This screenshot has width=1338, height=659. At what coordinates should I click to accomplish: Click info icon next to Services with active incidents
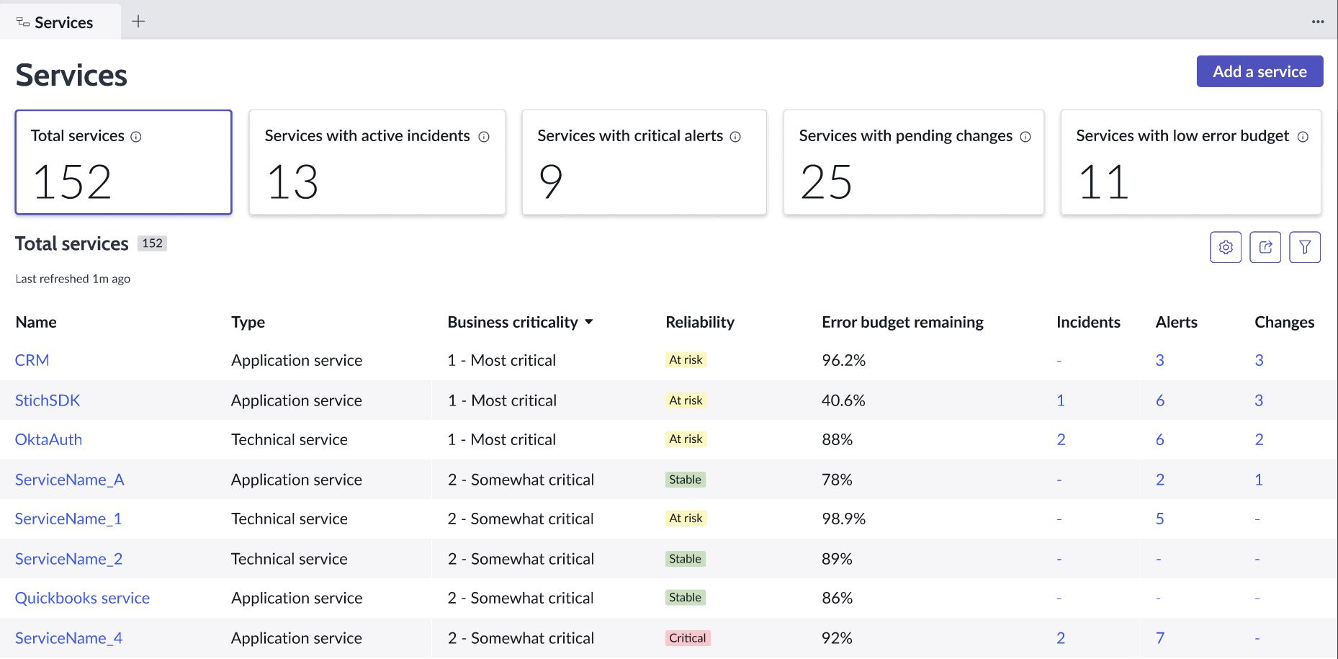tap(484, 136)
